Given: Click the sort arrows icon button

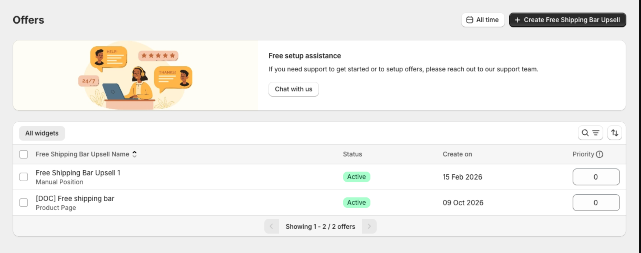Looking at the screenshot, I should 614,133.
